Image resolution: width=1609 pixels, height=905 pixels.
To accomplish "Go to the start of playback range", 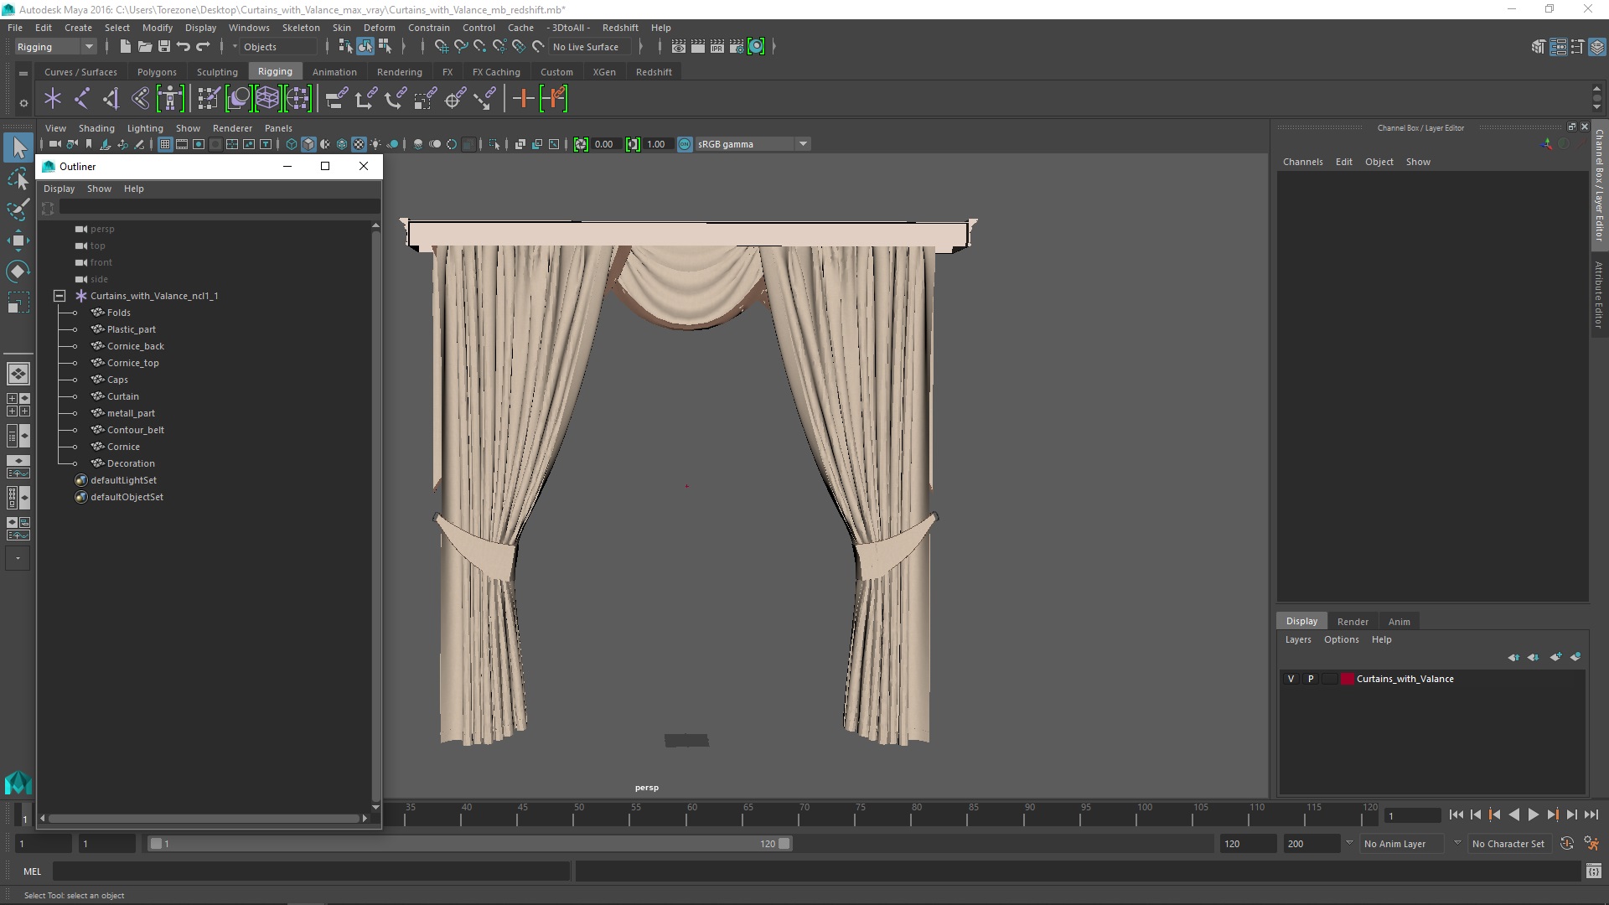I will click(x=1456, y=814).
